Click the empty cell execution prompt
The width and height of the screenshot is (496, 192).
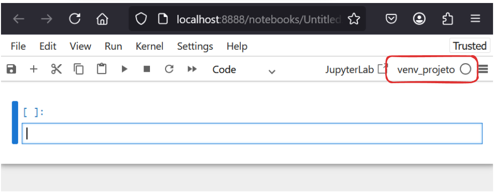pos(33,112)
